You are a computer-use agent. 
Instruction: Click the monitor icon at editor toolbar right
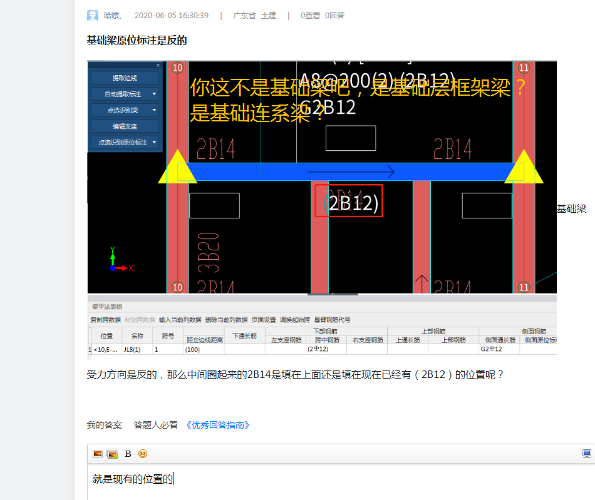587,453
